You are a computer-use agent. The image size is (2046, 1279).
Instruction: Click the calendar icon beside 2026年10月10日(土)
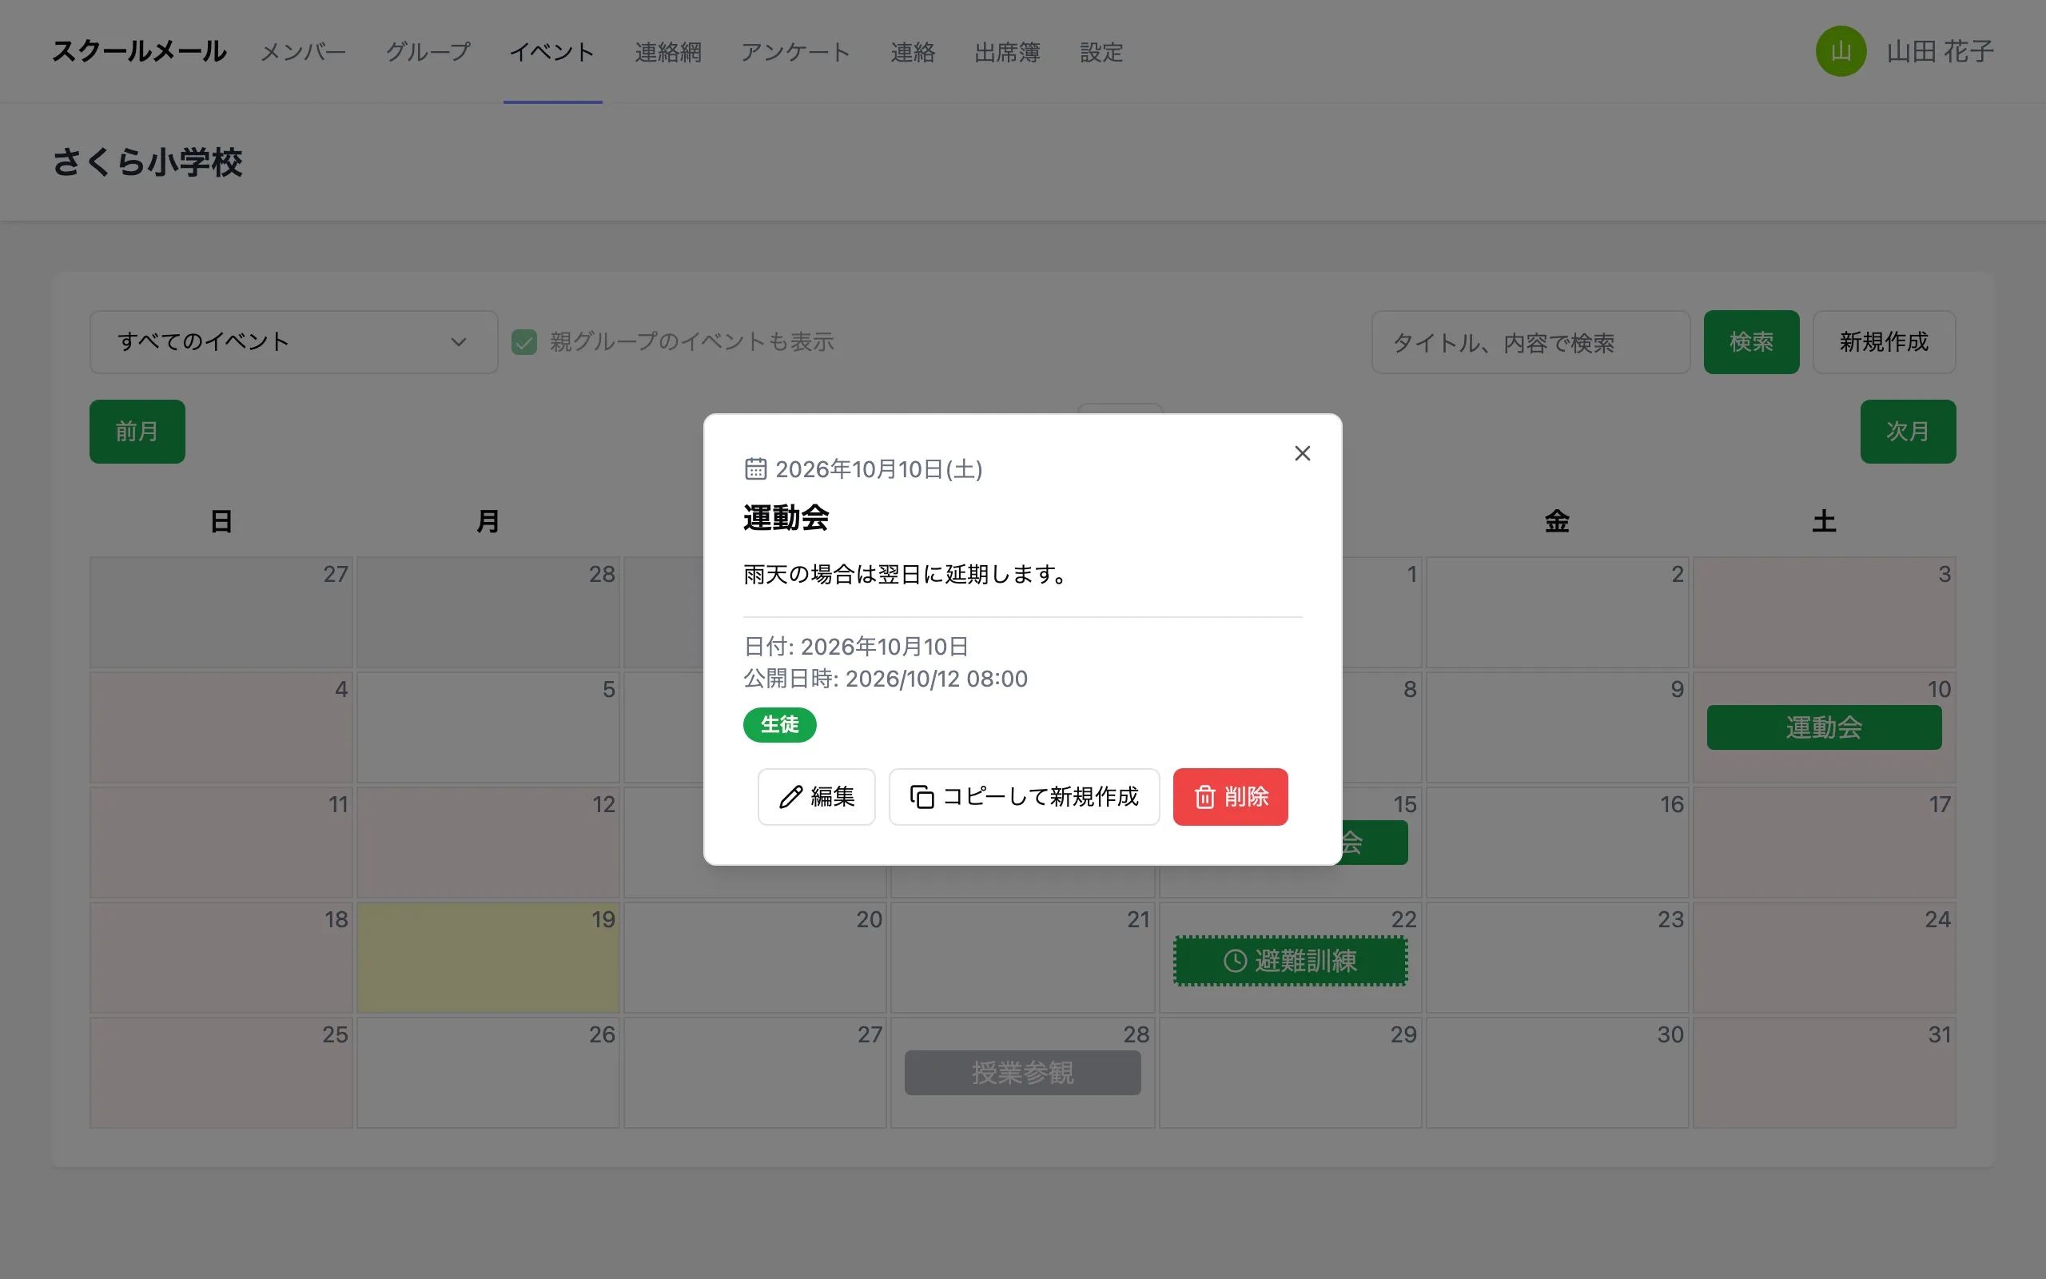pos(755,468)
